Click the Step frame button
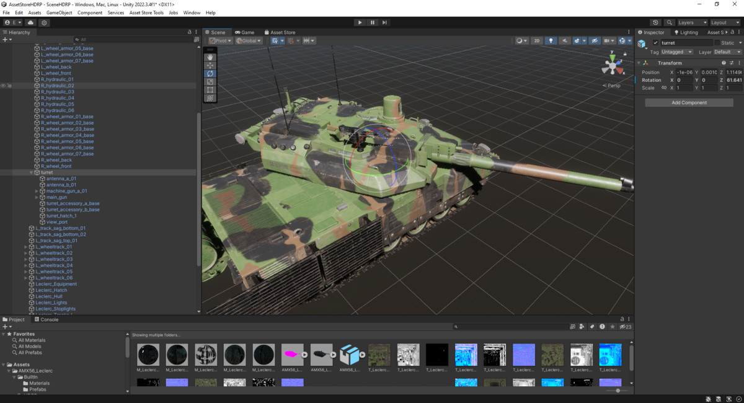This screenshot has height=403, width=744. pos(384,22)
